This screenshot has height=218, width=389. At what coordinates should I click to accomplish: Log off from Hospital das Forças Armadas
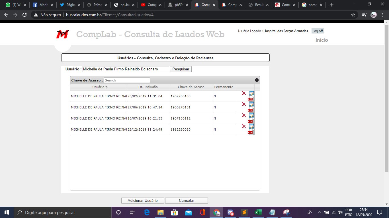coord(318,31)
